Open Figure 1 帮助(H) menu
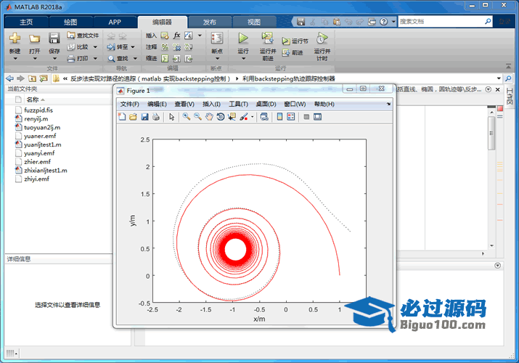 click(x=324, y=105)
